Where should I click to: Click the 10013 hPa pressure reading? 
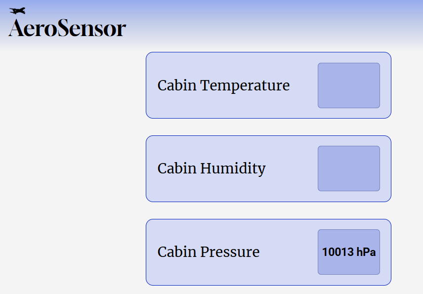[348, 252]
